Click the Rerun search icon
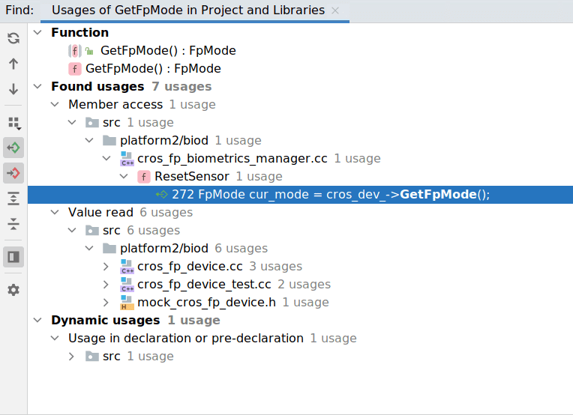The width and height of the screenshot is (573, 415). click(x=13, y=38)
